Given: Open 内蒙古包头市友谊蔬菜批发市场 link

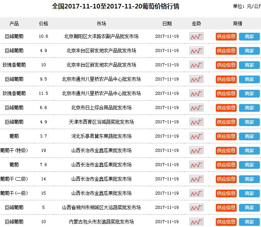Looking at the screenshot, I should pyautogui.click(x=101, y=222).
